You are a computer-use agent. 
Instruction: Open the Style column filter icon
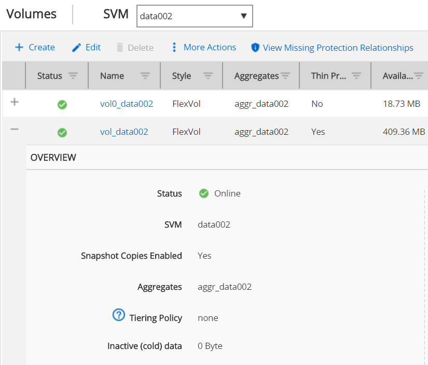(x=208, y=76)
